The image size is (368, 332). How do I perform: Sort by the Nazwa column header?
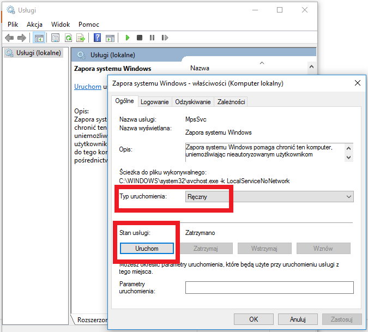click(200, 68)
